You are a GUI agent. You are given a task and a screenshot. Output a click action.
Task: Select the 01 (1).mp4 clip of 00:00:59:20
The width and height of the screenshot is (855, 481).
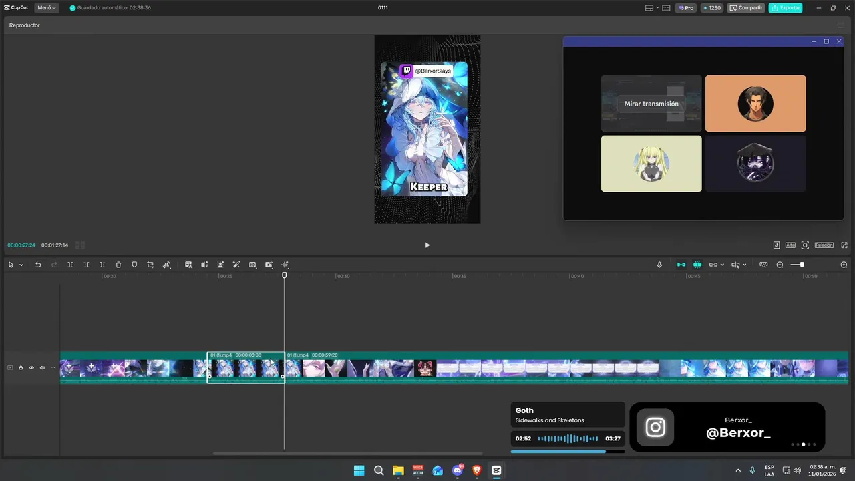[x=566, y=367]
